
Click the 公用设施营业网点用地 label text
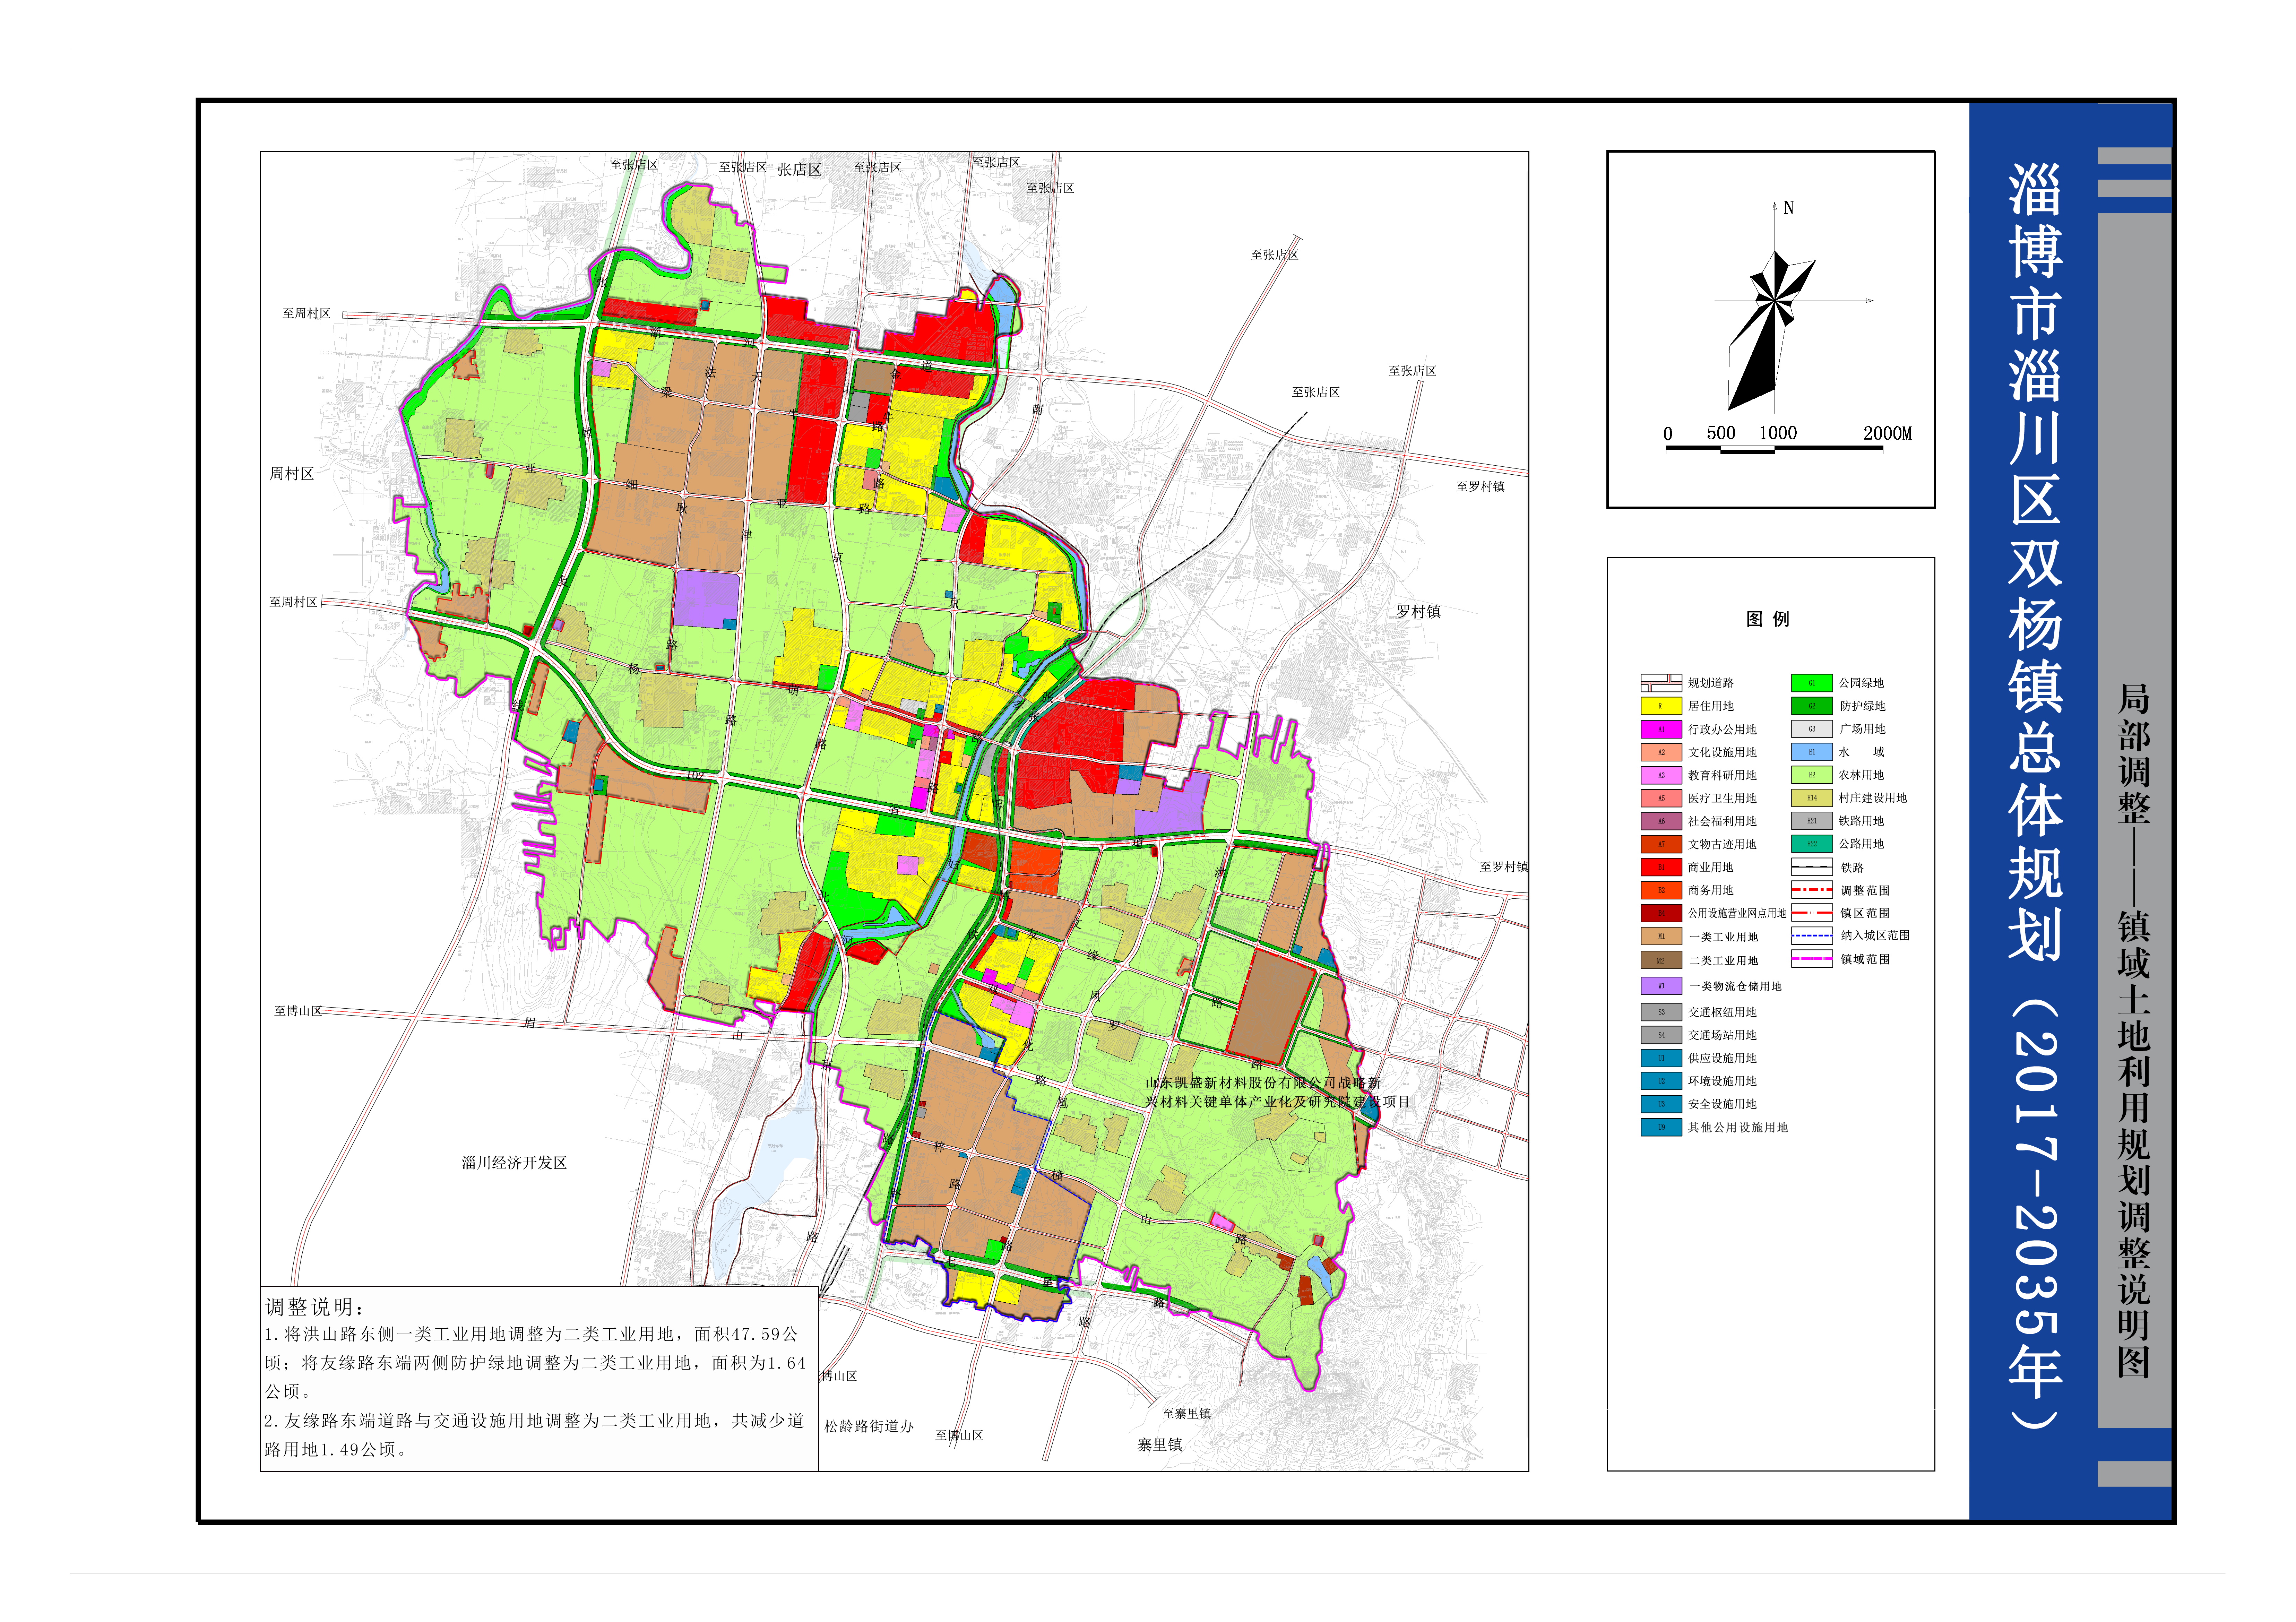(x=1737, y=913)
